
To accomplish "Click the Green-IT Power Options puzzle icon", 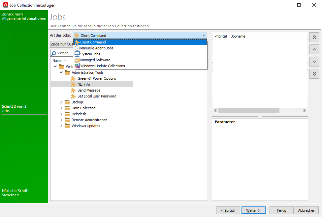I will [x=73, y=78].
